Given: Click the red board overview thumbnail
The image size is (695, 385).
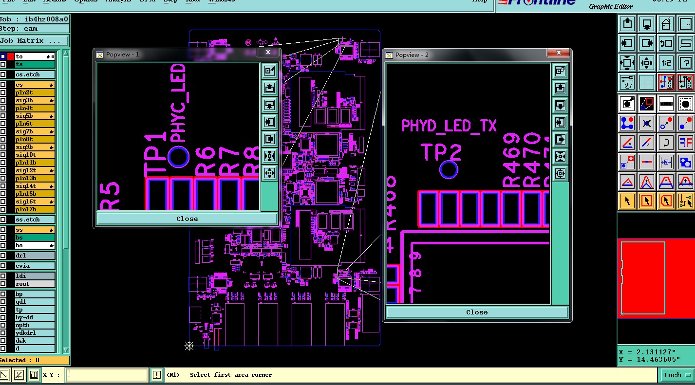Looking at the screenshot, I should coord(656,278).
